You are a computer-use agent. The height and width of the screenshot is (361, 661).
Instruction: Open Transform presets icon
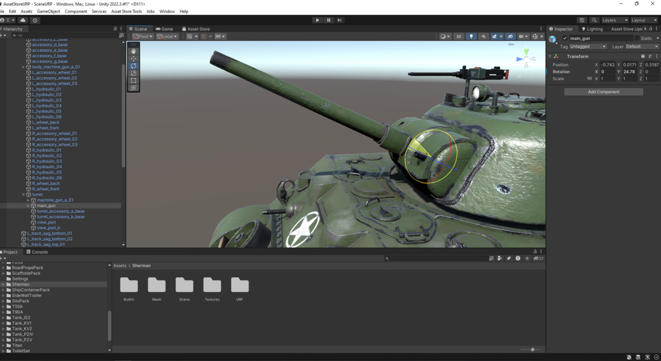[650, 56]
